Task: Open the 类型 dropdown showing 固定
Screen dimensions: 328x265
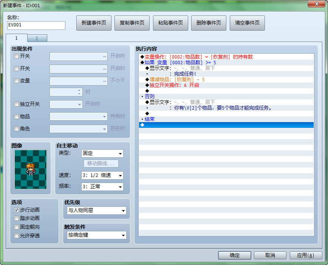Action: (x=102, y=153)
